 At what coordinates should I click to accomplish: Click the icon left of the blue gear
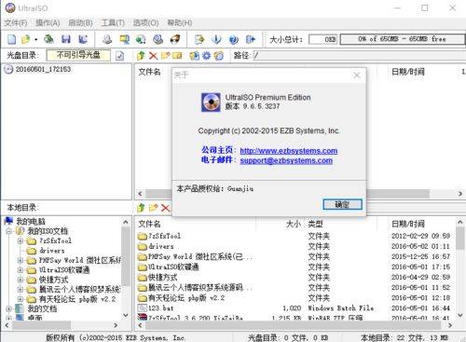pyautogui.click(x=195, y=56)
